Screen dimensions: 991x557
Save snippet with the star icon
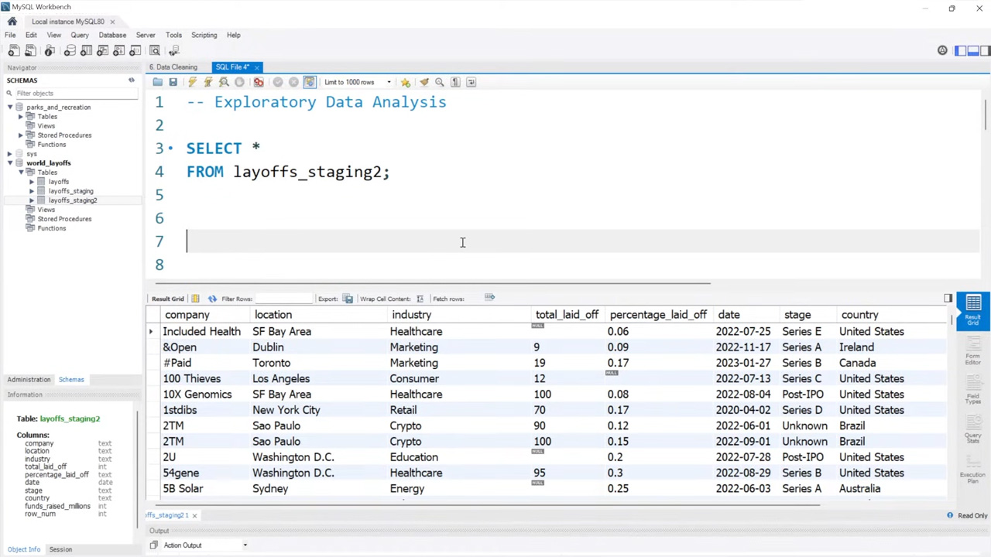tap(405, 82)
